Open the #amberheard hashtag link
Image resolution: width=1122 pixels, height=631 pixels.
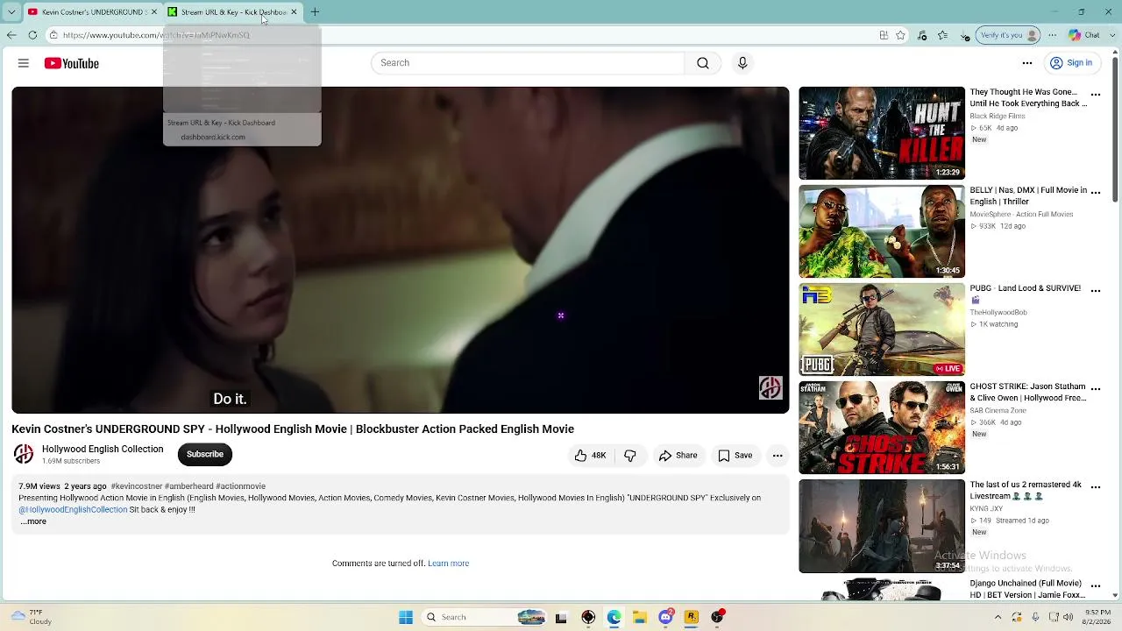(189, 486)
